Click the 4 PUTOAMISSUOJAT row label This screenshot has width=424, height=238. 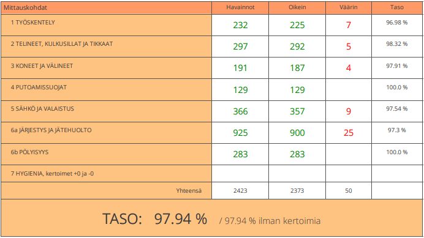39,87
